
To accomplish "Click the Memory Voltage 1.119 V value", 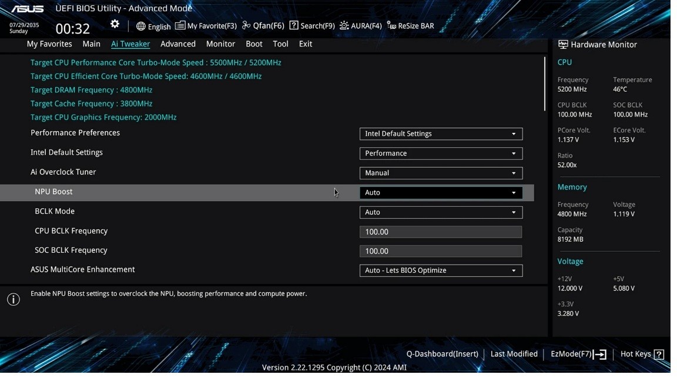I will click(x=624, y=214).
